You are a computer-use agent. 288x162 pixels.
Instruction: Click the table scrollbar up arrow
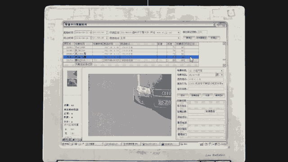click(224, 44)
